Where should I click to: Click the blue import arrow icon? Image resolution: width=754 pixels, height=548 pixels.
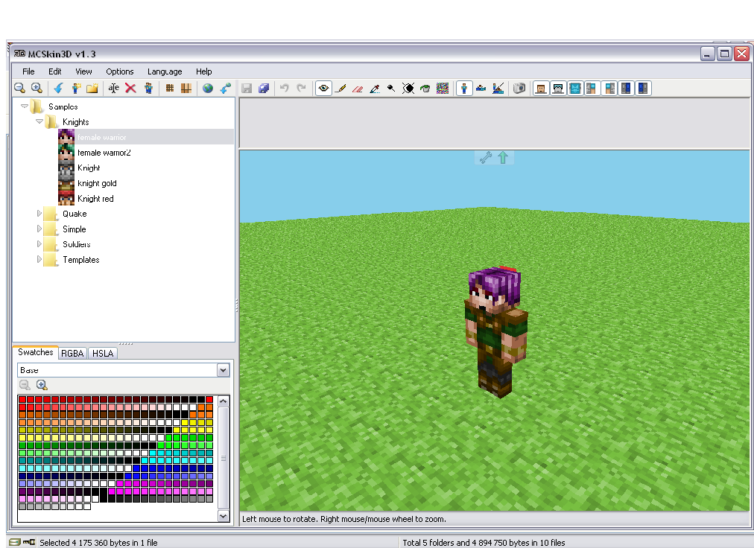[59, 88]
